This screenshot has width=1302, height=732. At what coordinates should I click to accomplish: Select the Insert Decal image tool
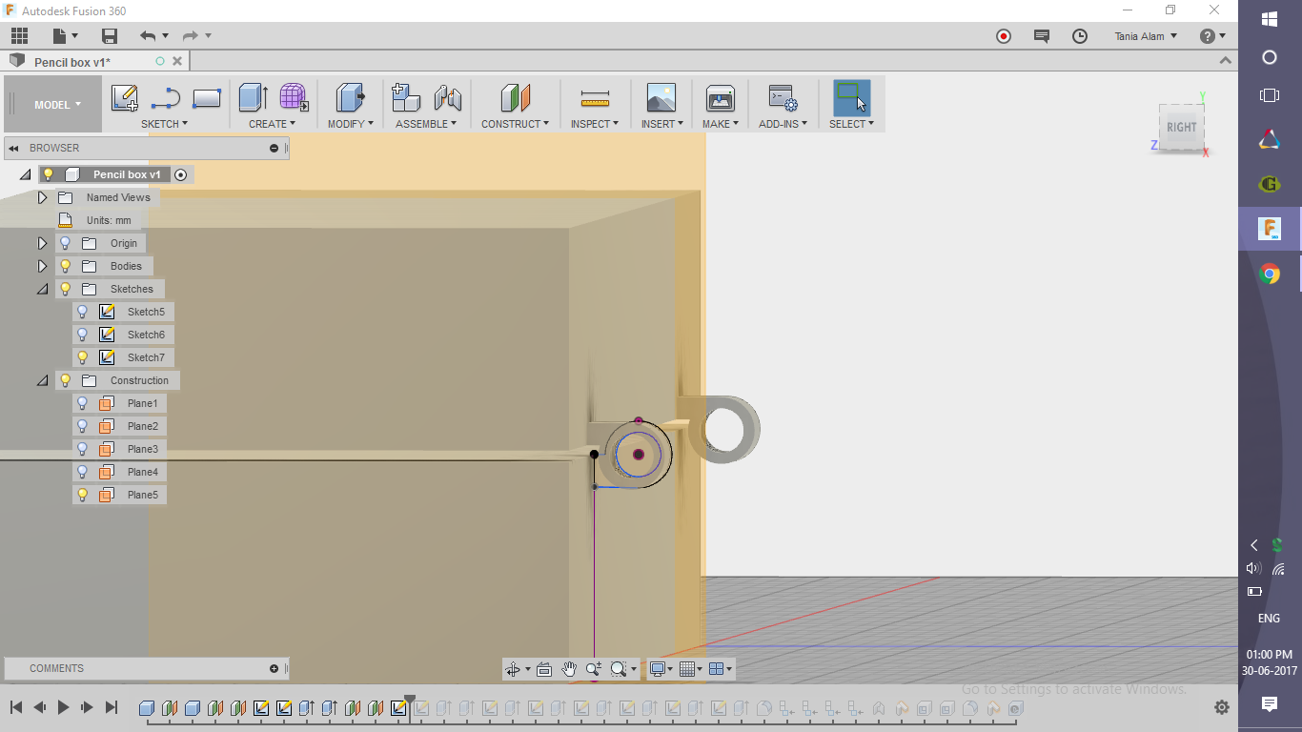click(x=661, y=97)
